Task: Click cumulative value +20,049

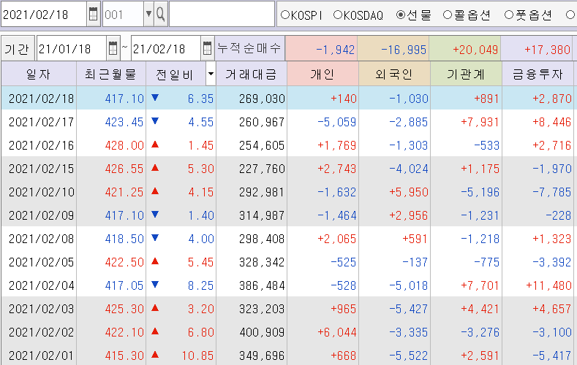Action: coord(475,50)
